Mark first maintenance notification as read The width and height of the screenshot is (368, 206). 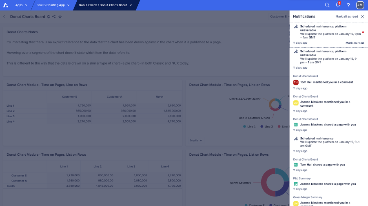click(x=355, y=43)
